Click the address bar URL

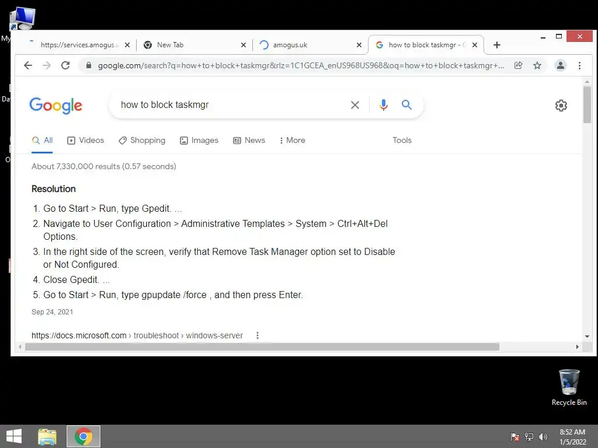click(301, 65)
